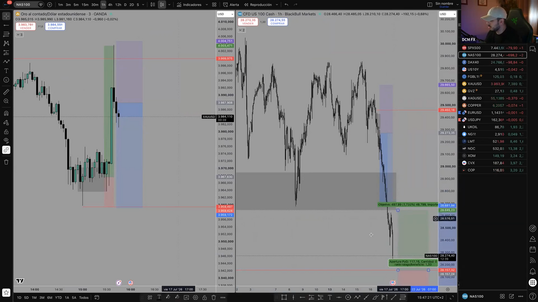Select COPPER in the watchlist
The image size is (538, 302).
tap(492, 106)
